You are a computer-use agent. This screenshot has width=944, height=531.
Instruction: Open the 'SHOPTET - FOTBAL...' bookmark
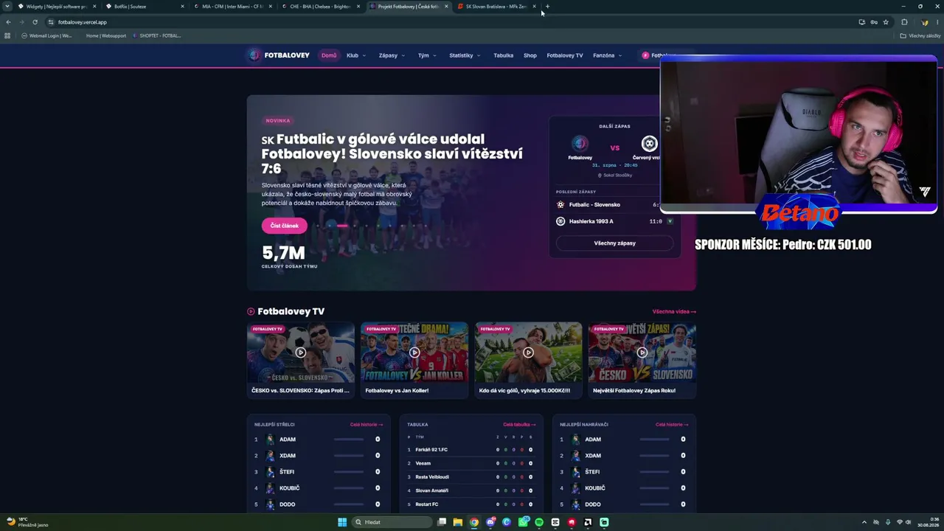157,35
